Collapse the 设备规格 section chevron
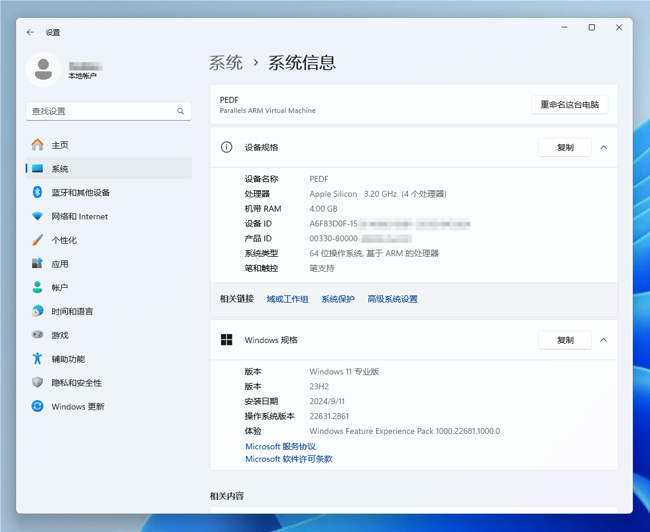Screen dimensions: 650x532 pyautogui.click(x=604, y=147)
